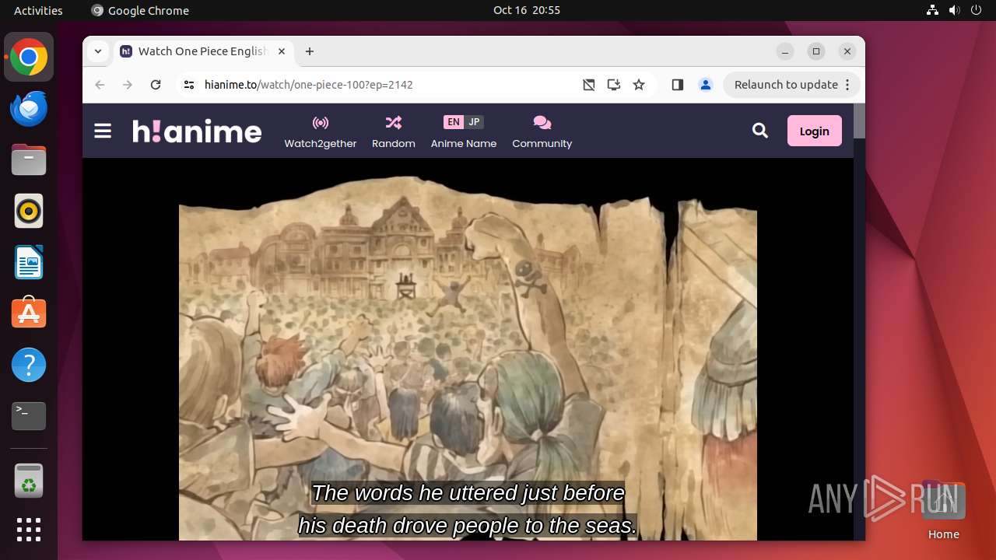This screenshot has height=560, width=996.
Task: Launch Thunderbird from the dock
Action: (x=29, y=108)
